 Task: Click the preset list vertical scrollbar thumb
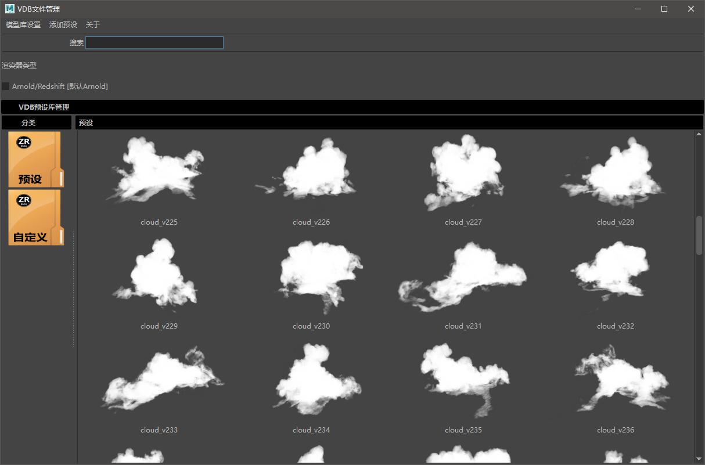click(x=699, y=235)
